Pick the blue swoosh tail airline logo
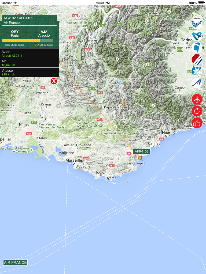Screen dimensions: 206x274 coord(197,83)
